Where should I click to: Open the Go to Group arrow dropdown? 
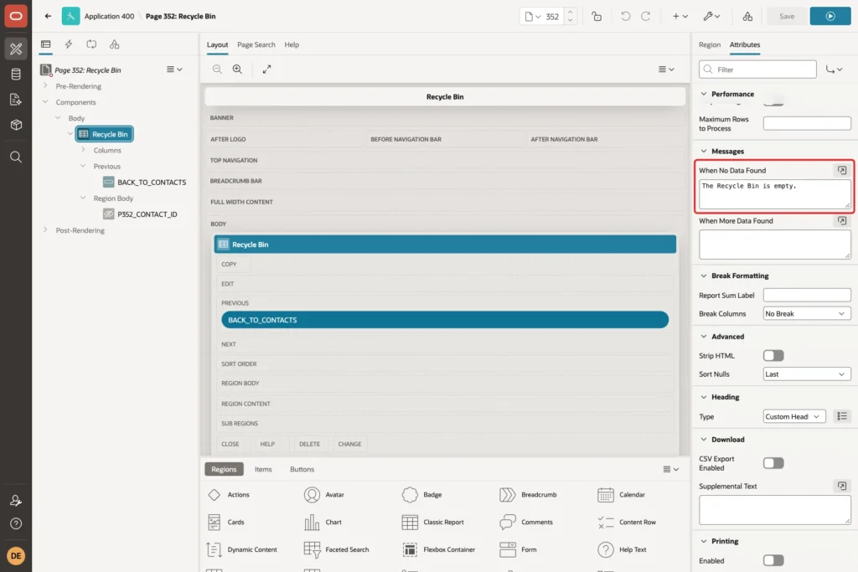point(834,70)
